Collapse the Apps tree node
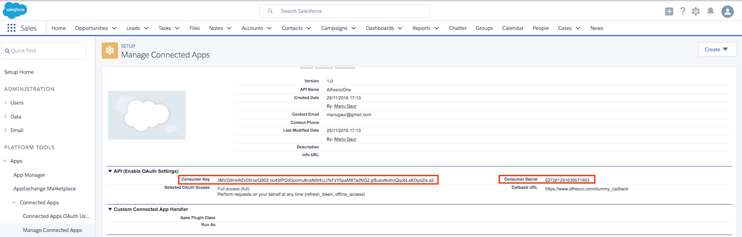Image resolution: width=742 pixels, height=237 pixels. (x=5, y=161)
